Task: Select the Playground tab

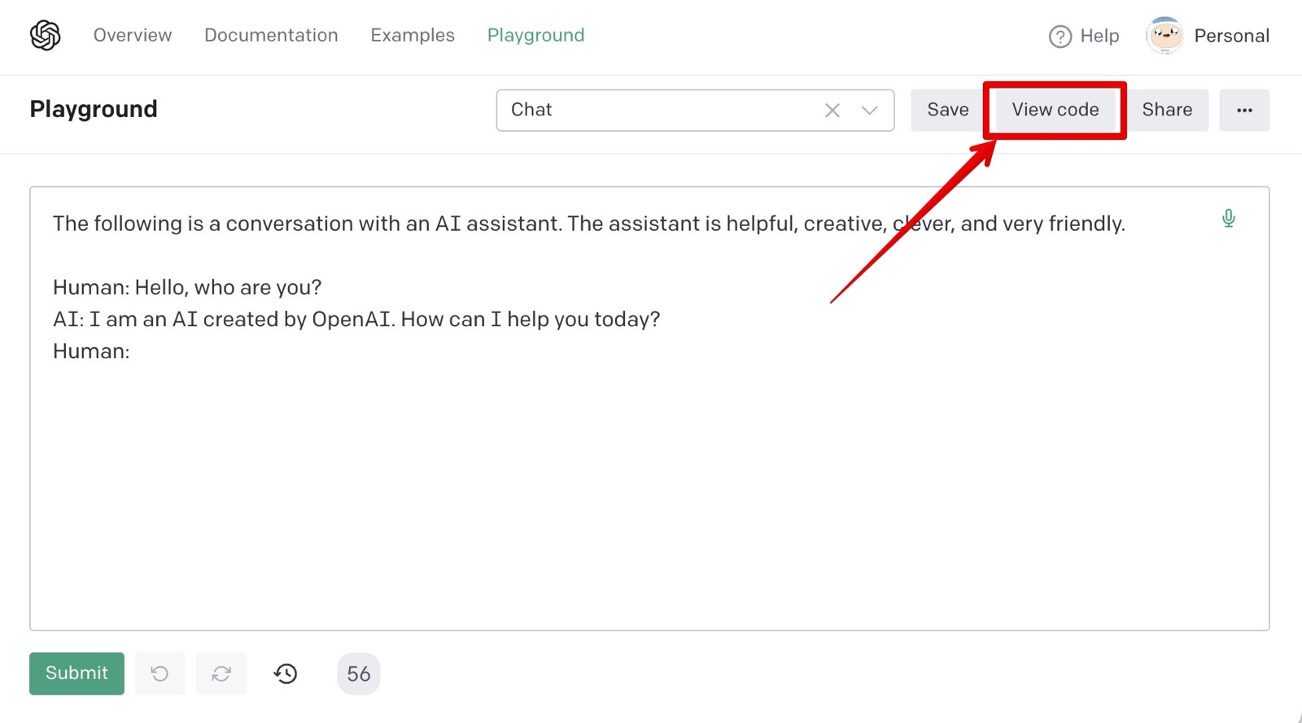Action: click(535, 36)
